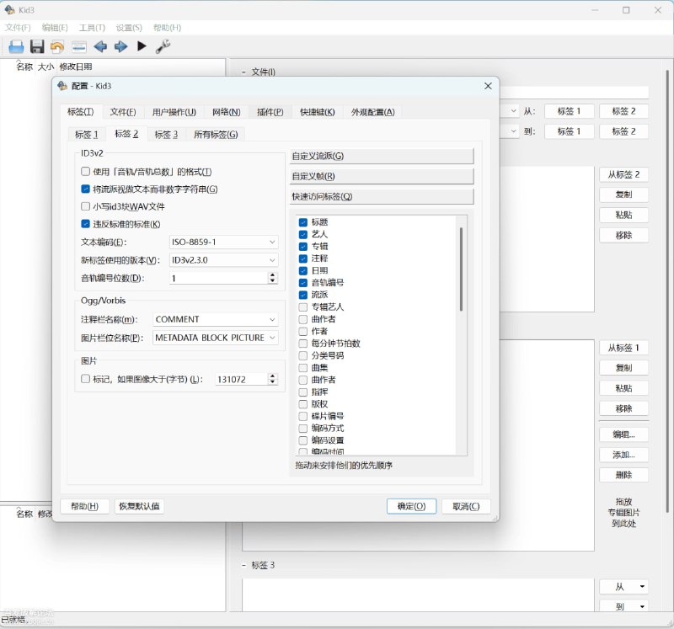Viewport: 674px width, 629px height.
Task: Click the Kid3 icon in the 配置 dialog title
Action: click(x=62, y=86)
